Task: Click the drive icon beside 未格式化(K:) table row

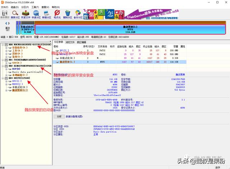Action: (57, 58)
